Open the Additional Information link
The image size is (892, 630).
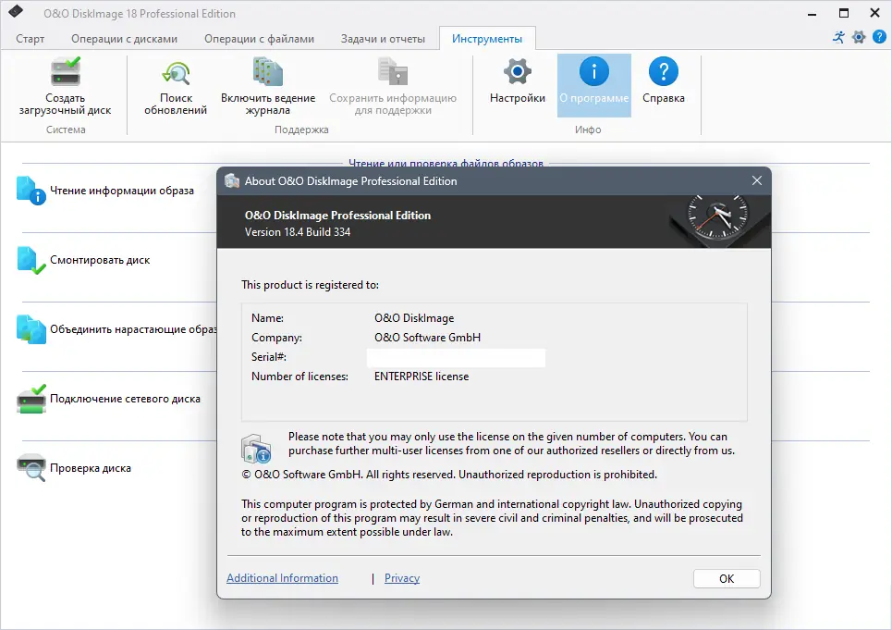pos(282,578)
